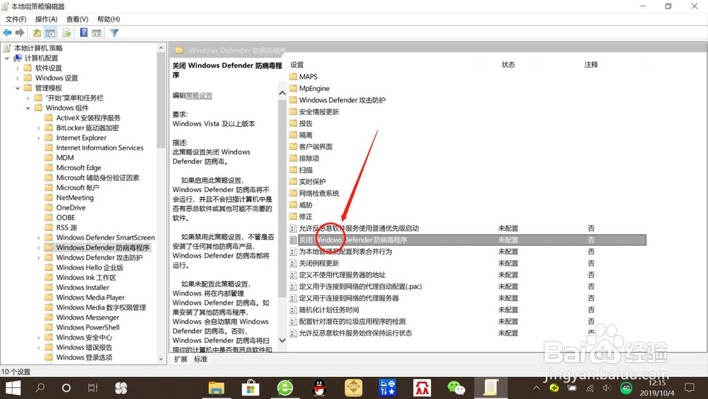
Task: Click the 策略设置 edit link
Action: [x=199, y=96]
